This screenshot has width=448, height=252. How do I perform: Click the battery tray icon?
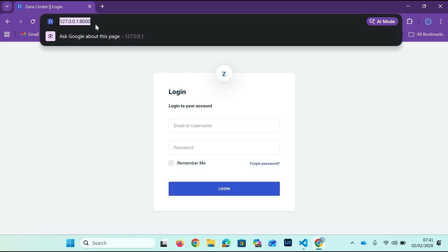pyautogui.click(x=403, y=243)
